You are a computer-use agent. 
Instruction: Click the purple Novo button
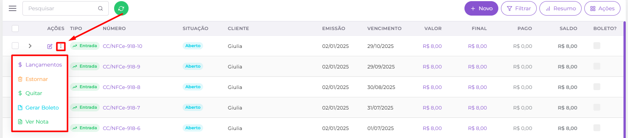481,8
